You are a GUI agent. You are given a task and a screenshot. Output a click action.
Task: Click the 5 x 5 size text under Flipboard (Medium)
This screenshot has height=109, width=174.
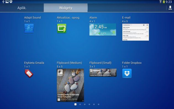click(60, 67)
